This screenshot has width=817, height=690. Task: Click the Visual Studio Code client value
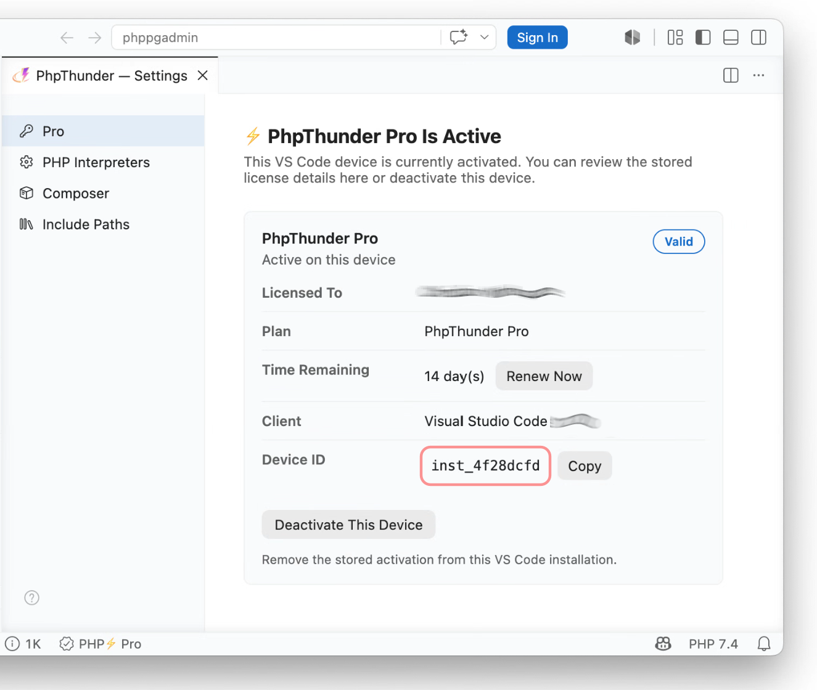click(486, 421)
